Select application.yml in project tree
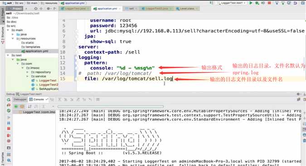Screen dimensions: 306x166 tap(35, 51)
